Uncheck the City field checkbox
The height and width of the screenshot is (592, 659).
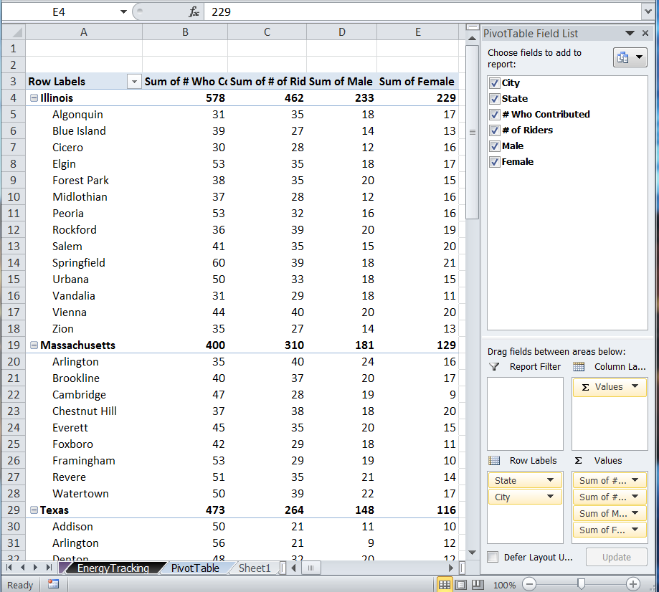(x=494, y=82)
